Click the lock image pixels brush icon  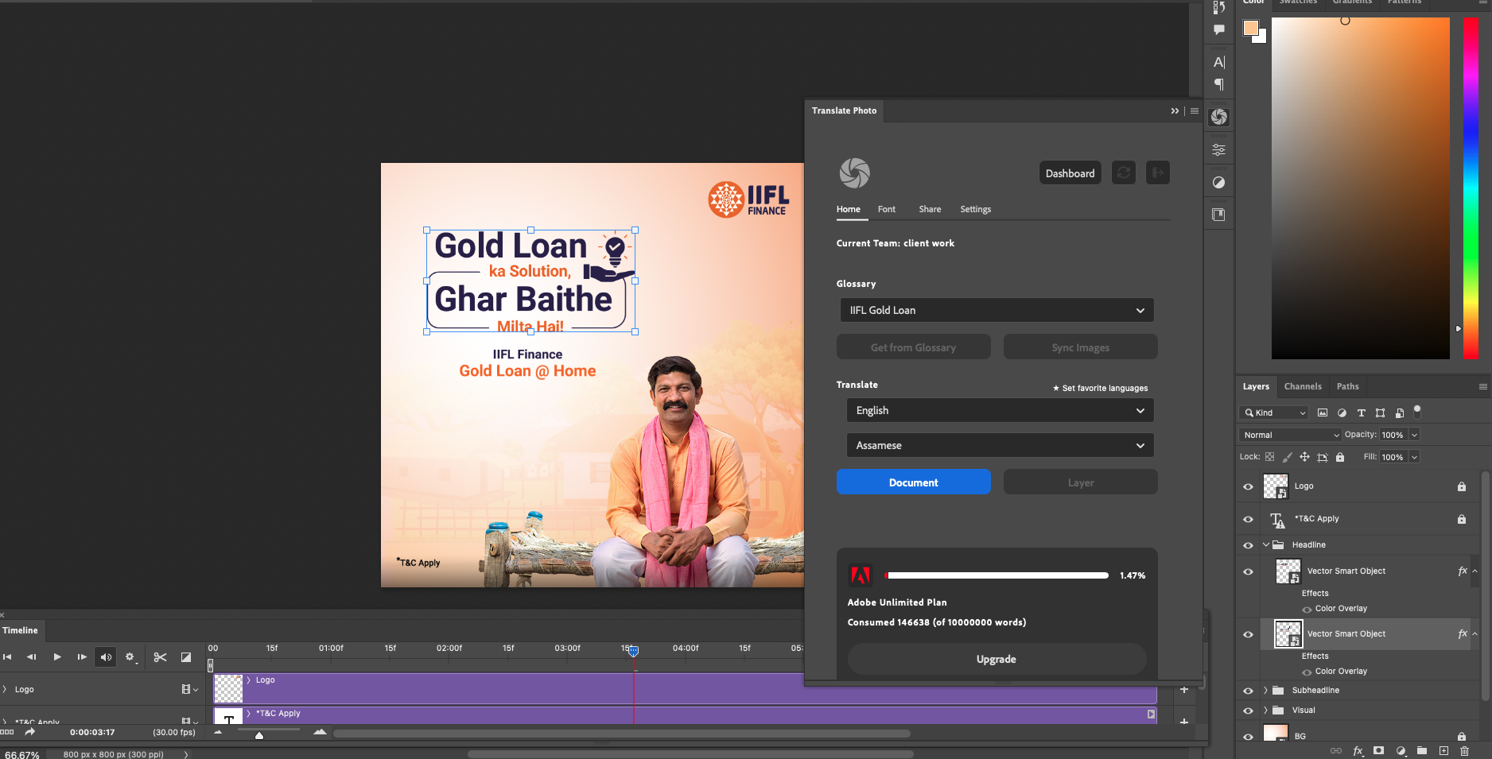(1287, 457)
